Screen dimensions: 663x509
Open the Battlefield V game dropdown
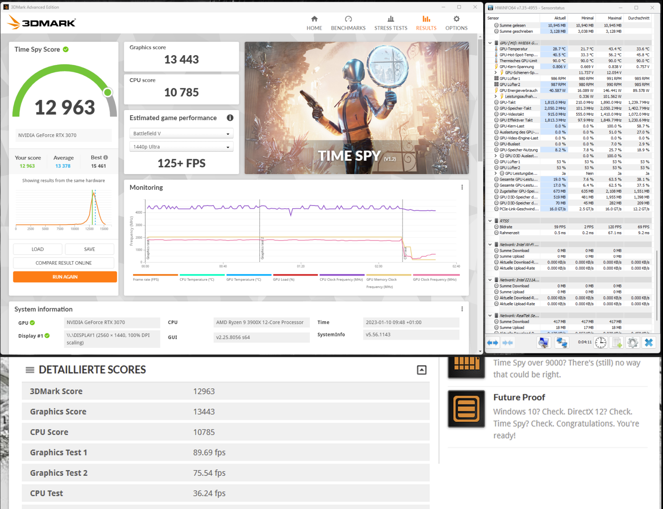tap(181, 133)
